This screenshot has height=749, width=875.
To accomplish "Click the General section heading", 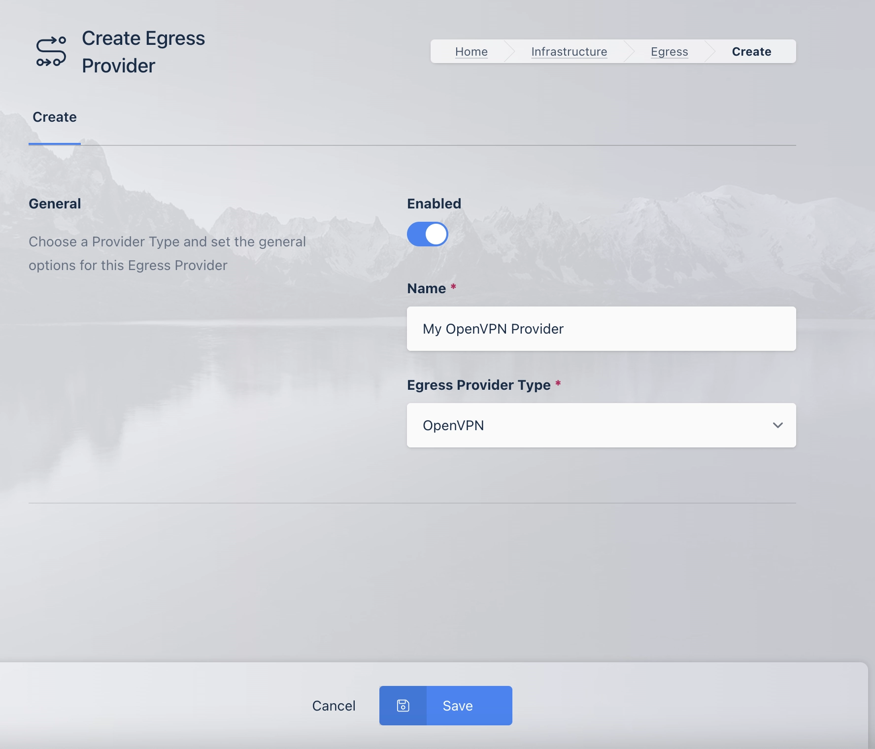I will tap(55, 204).
